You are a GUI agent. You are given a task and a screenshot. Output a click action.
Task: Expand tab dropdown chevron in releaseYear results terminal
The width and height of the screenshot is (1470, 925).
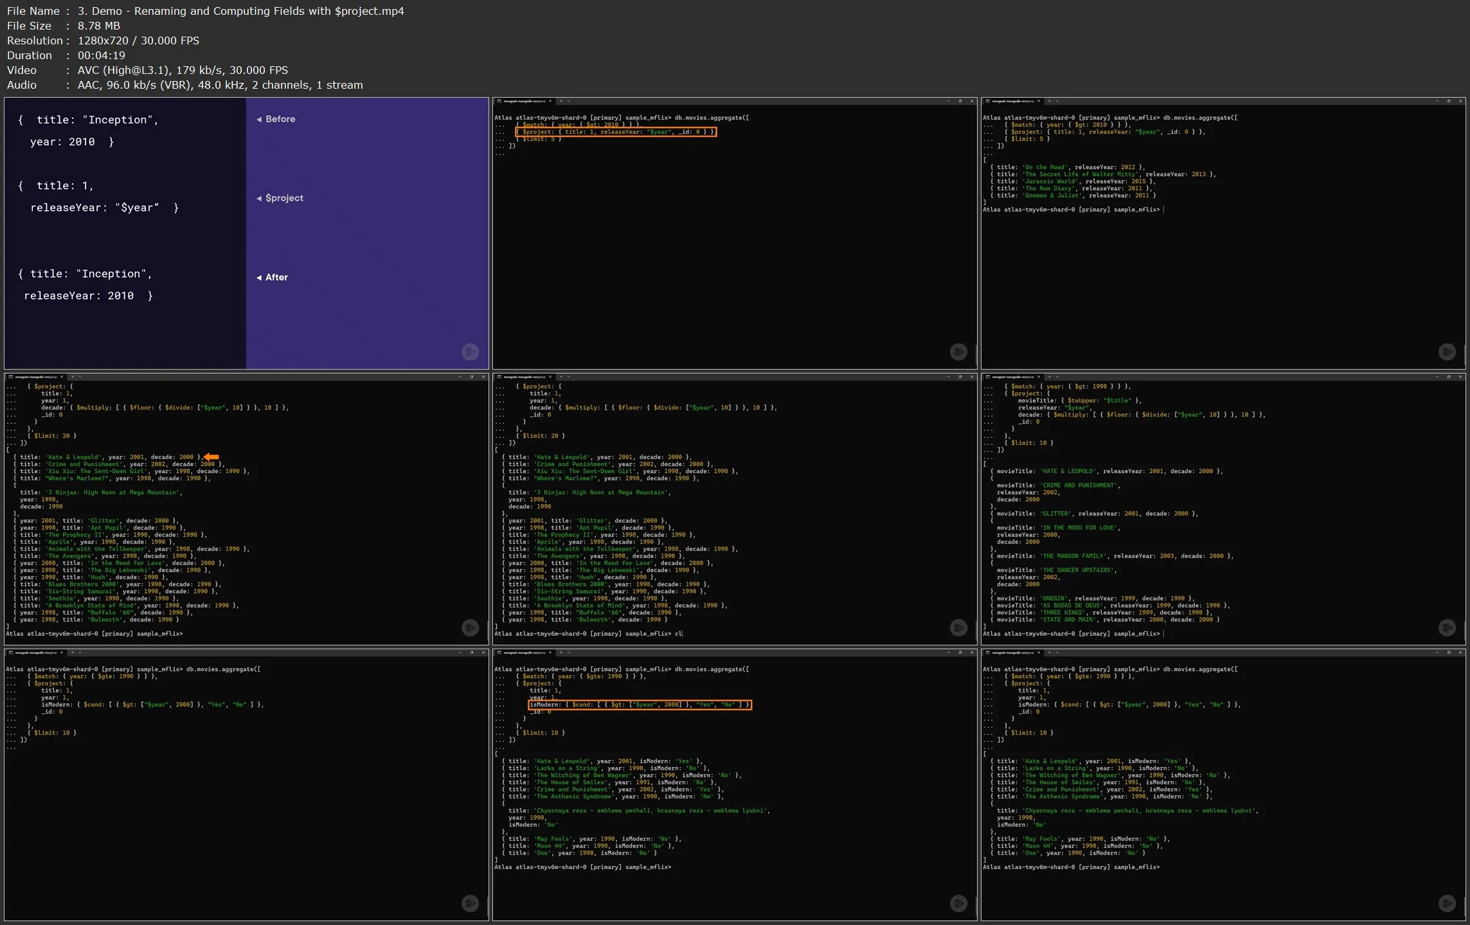(x=1057, y=101)
